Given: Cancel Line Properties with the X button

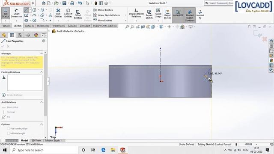Looking at the screenshot, I should point(8,47).
